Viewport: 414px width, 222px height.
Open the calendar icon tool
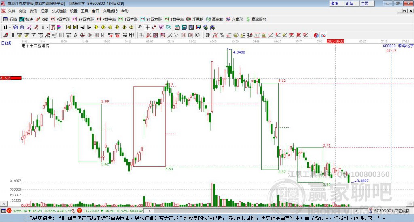[x=177, y=27]
